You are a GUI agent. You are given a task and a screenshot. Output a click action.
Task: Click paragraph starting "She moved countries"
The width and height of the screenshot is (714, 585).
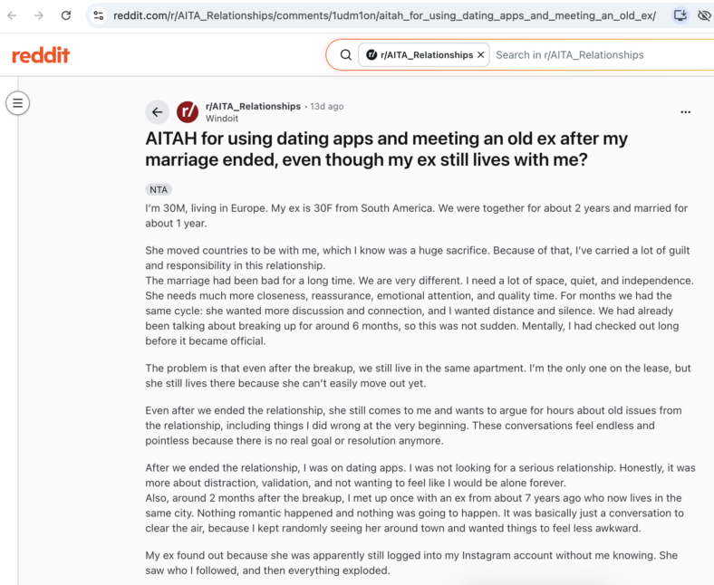click(420, 295)
